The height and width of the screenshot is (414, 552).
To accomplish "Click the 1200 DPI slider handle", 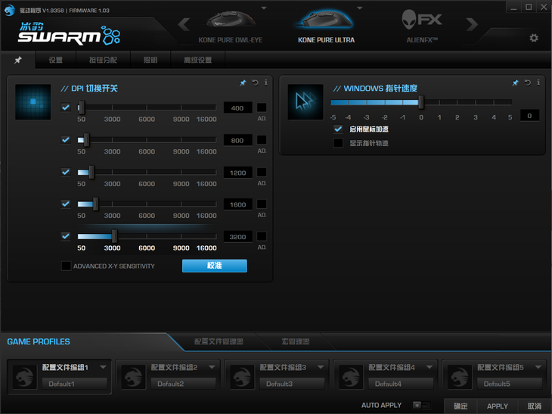I will [91, 172].
